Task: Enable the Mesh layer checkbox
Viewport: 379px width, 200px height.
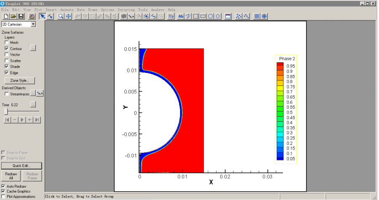Action: (7, 43)
